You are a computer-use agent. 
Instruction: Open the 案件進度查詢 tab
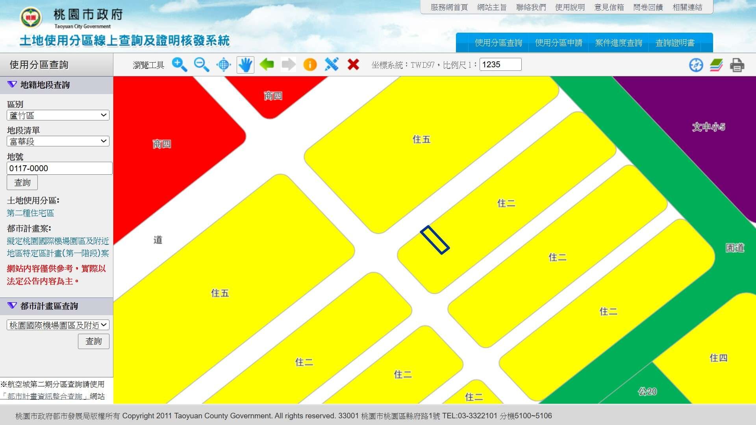(x=619, y=43)
